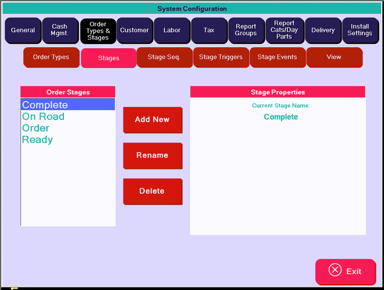Go to the Labor tab
Image resolution: width=384 pixels, height=290 pixels.
[x=172, y=30]
